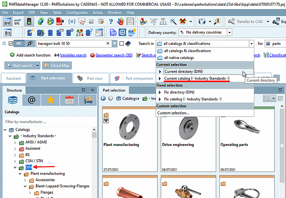
Task: Toggle the ABC text search mode button
Action: click(x=19, y=43)
